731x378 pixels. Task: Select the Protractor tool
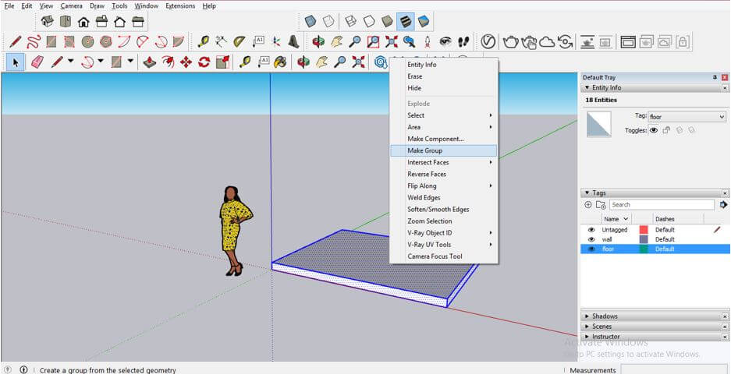[240, 42]
